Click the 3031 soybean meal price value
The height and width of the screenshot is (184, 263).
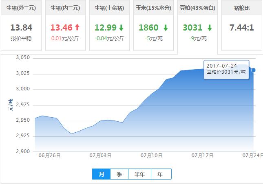[193, 28]
